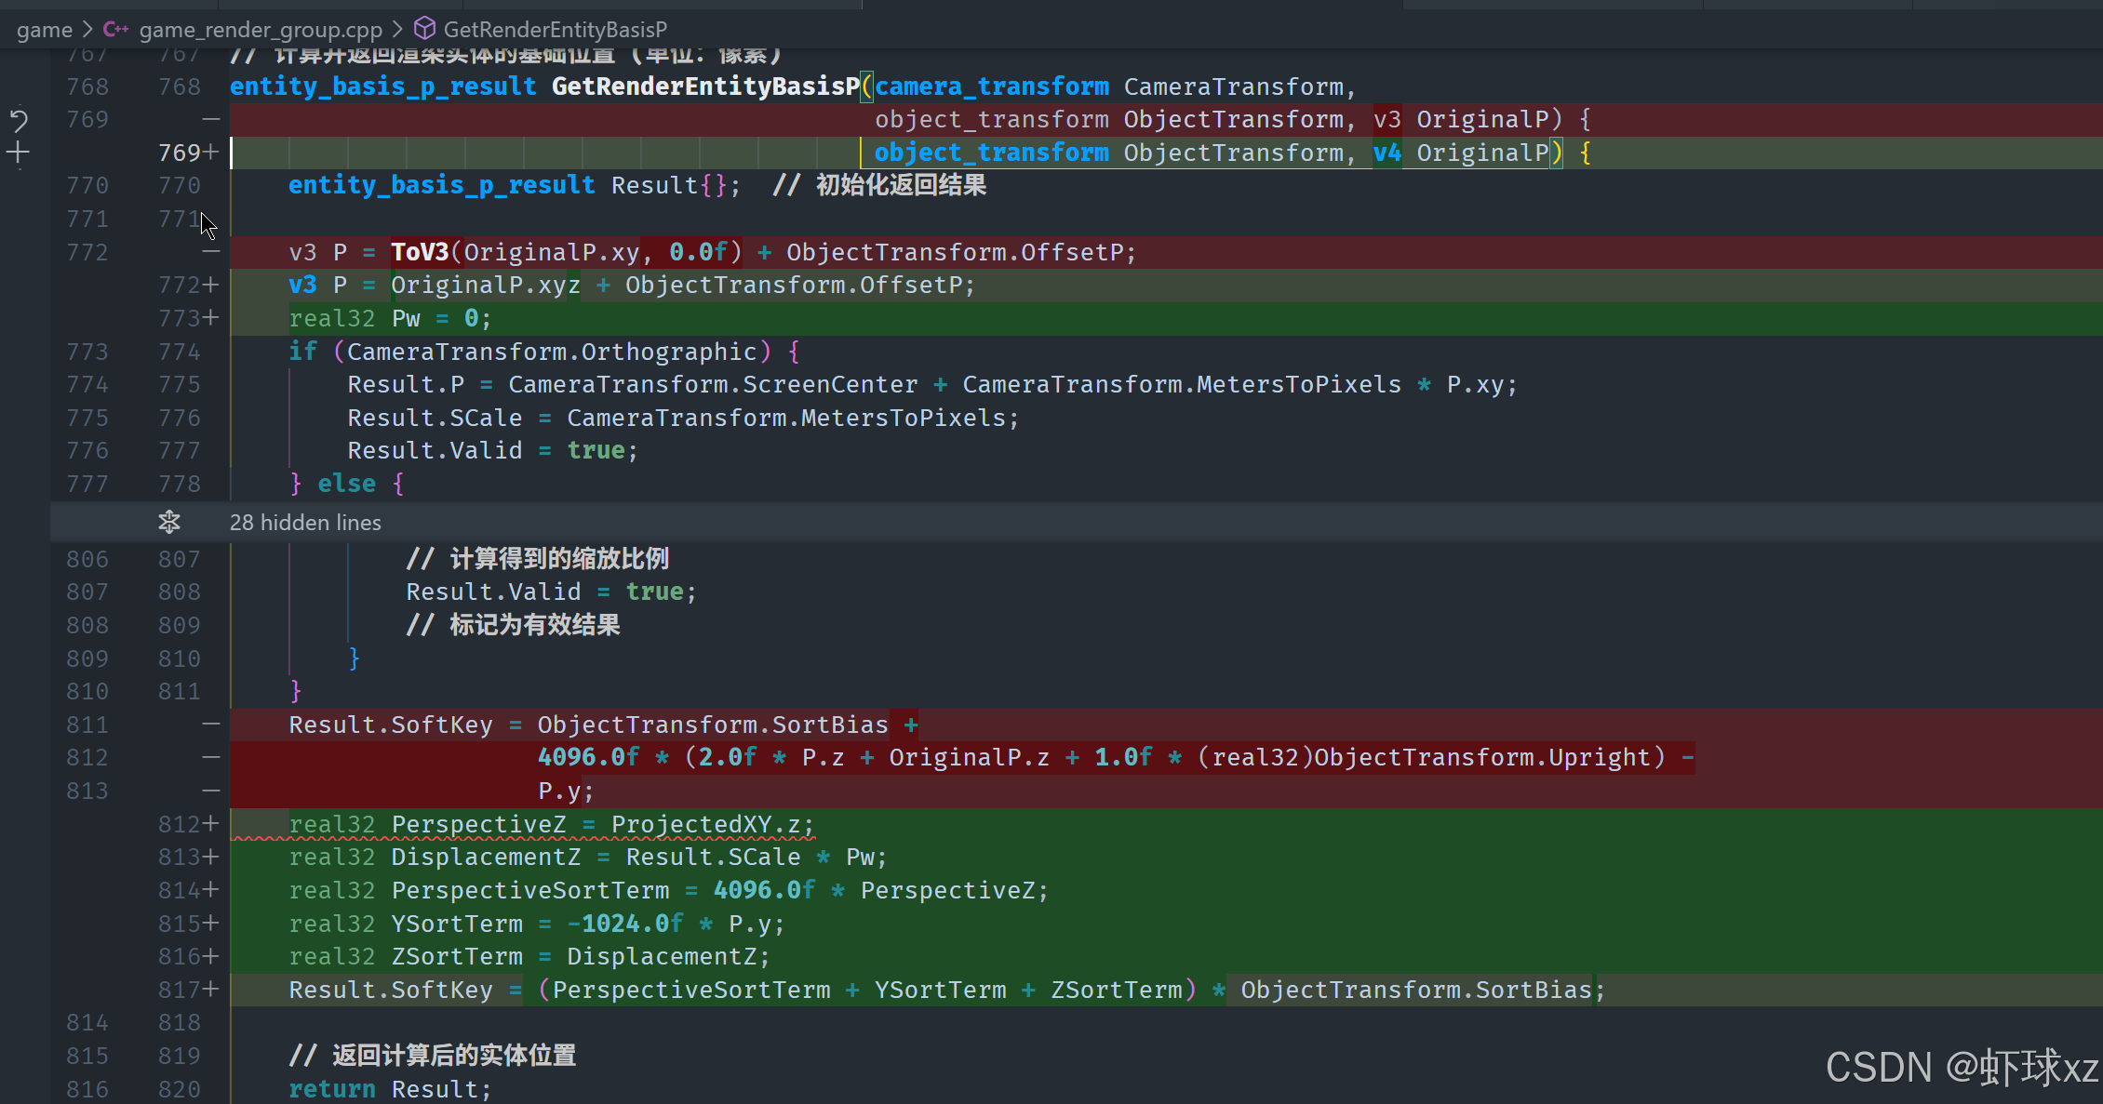Click chevron after game_render_group.cpp breadcrumb
Image resolution: width=2103 pixels, height=1104 pixels.
point(397,29)
